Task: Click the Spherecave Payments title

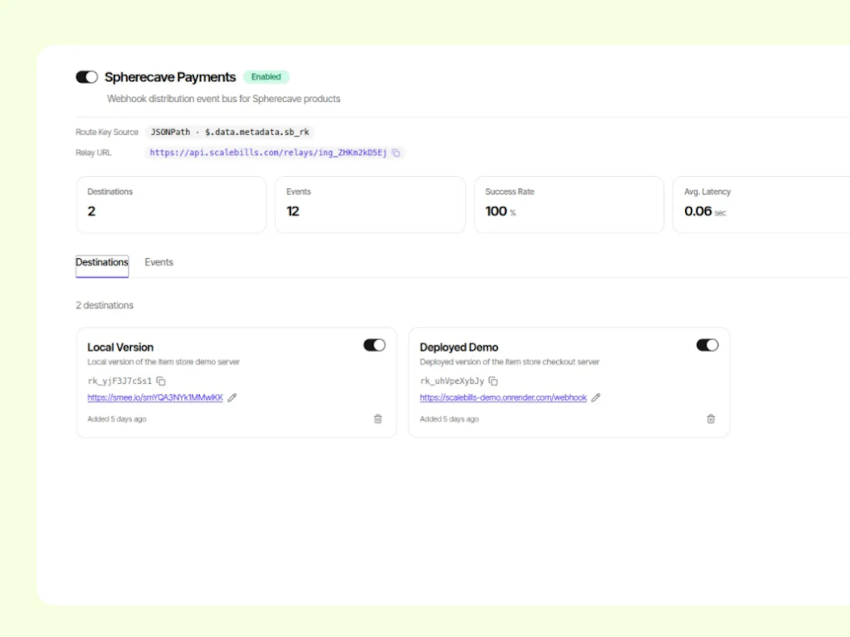Action: click(x=170, y=77)
